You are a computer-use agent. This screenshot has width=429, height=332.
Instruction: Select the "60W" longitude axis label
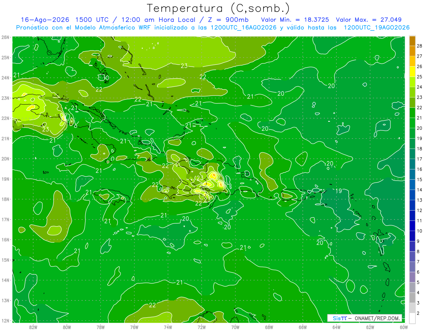coord(404,327)
